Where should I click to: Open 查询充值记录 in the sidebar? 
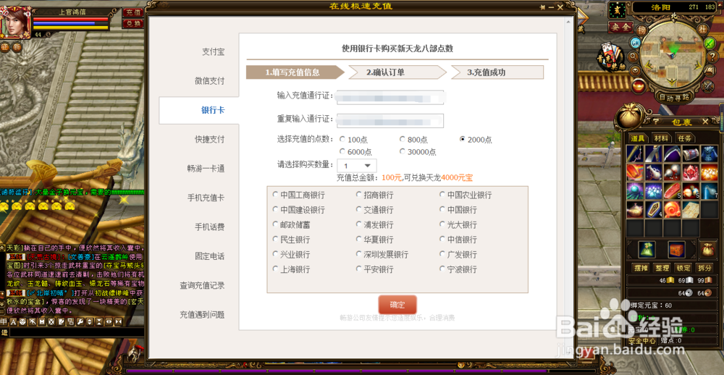click(202, 285)
